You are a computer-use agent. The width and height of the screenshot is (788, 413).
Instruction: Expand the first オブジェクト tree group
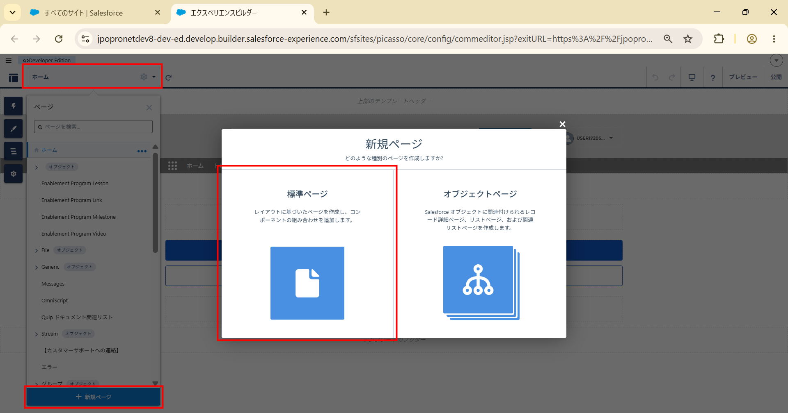point(37,167)
